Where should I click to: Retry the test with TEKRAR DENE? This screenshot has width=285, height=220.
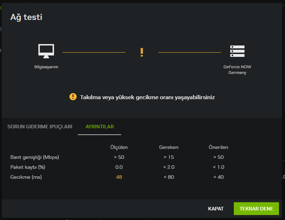[256, 209]
